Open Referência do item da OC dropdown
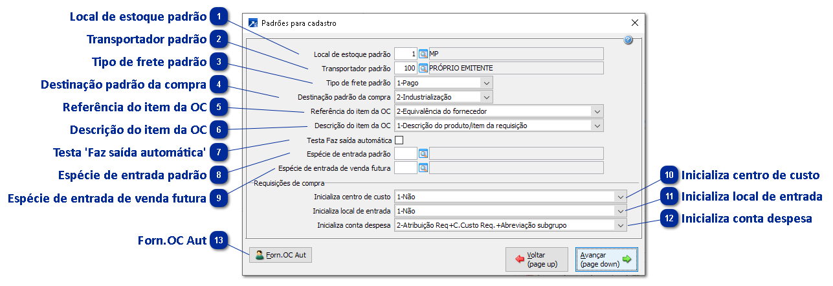Viewport: 833px width, 286px height. [597, 111]
